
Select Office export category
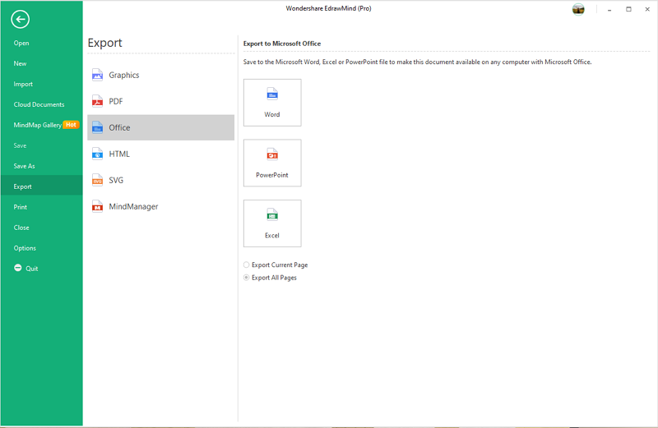[x=160, y=127]
